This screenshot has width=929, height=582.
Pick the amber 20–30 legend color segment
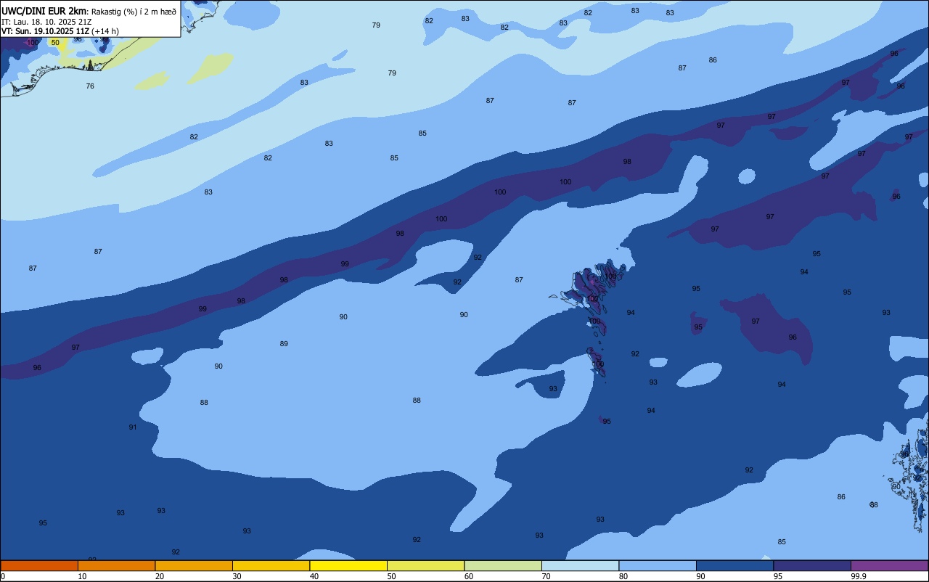point(194,565)
